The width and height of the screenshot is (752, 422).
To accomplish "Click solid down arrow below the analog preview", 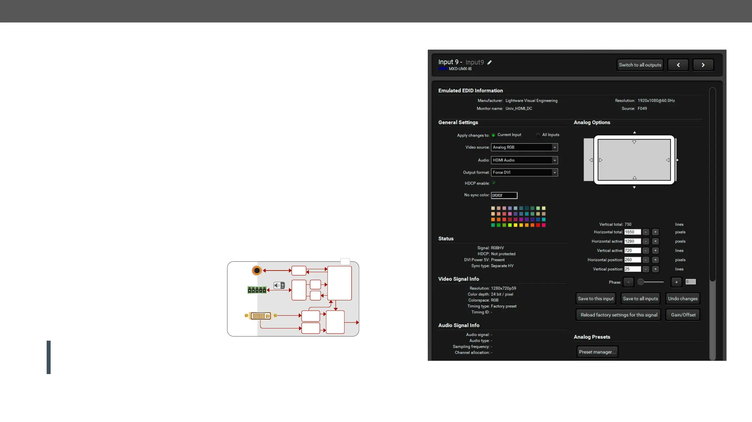I will pyautogui.click(x=634, y=188).
